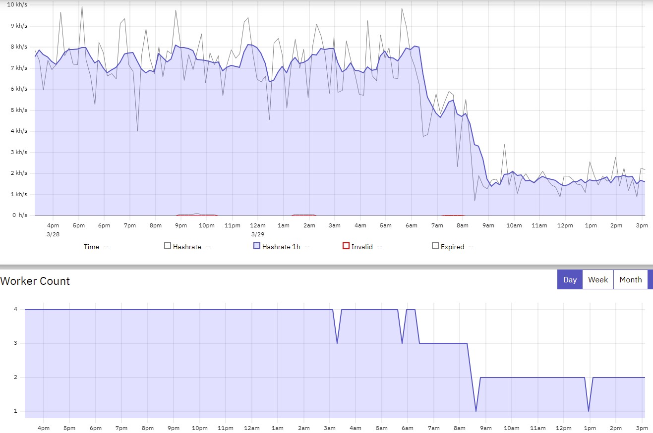Toggle the Hashrate legend checkbox
This screenshot has width=653, height=433.
[168, 246]
